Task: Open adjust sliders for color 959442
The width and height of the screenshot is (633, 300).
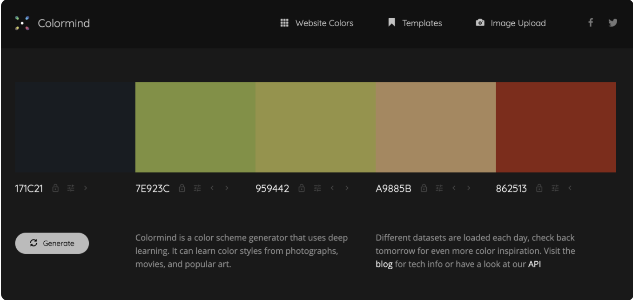Action: 317,188
